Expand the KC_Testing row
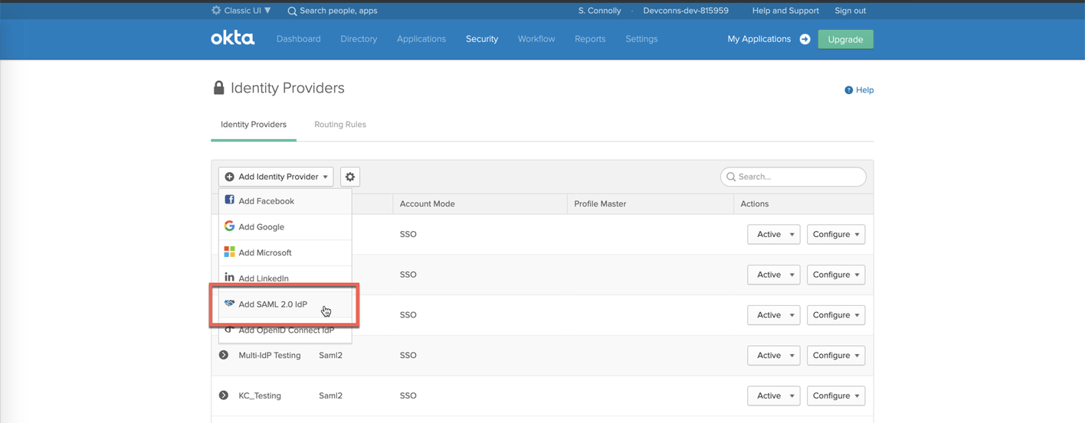Viewport: 1085px width, 423px height. click(x=224, y=395)
